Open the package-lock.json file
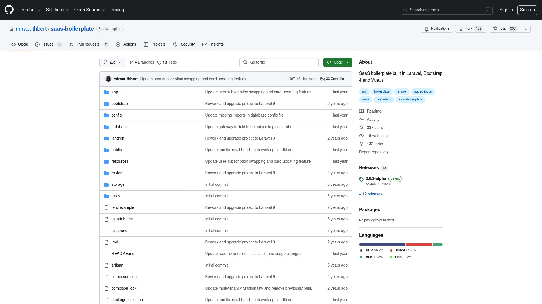 (127, 300)
